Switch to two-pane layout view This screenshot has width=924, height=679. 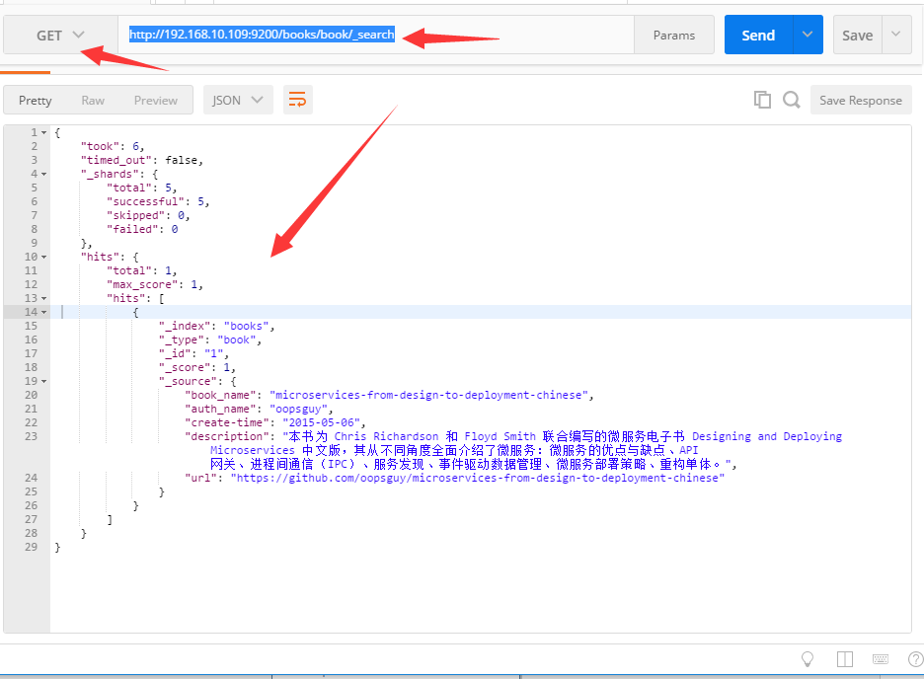pos(844,659)
